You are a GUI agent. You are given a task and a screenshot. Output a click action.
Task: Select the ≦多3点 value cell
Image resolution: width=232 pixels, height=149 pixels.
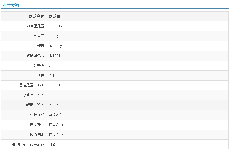[55, 115]
